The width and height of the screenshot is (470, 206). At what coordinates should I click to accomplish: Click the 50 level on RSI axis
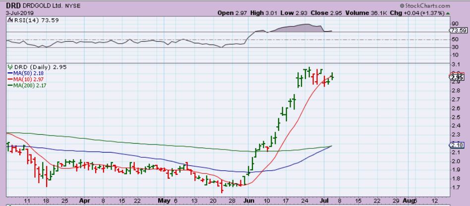click(x=456, y=40)
